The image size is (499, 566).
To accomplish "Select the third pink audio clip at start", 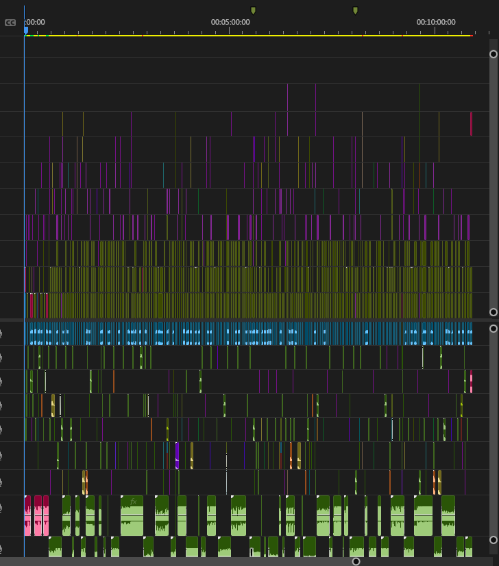I will tap(46, 515).
